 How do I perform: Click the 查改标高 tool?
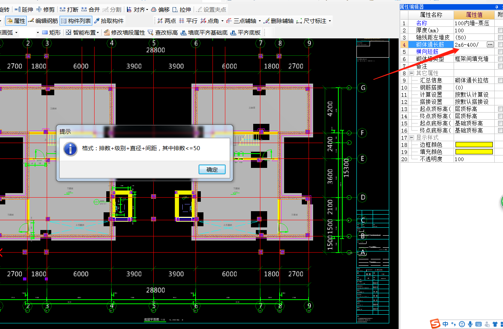click(x=163, y=33)
